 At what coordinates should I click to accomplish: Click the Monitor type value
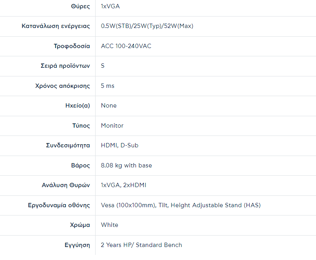click(112, 126)
